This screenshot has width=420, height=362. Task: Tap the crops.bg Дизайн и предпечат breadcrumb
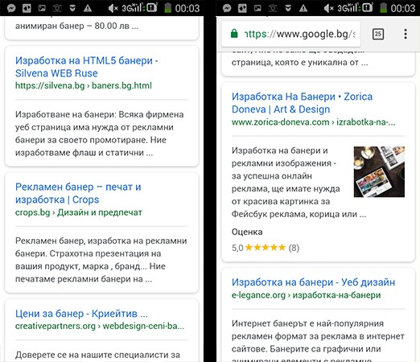79,212
